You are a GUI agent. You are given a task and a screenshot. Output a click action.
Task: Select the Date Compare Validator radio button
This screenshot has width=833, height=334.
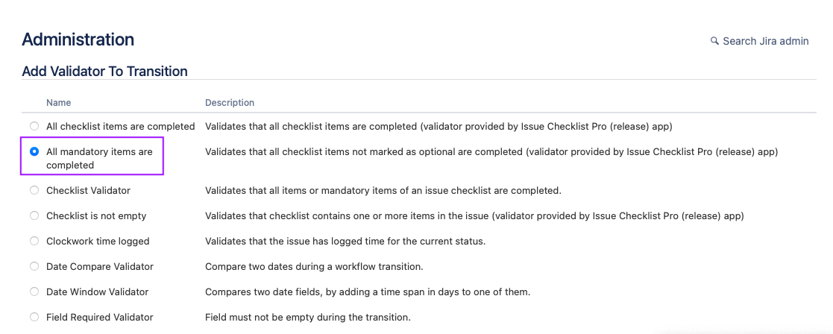(x=34, y=266)
